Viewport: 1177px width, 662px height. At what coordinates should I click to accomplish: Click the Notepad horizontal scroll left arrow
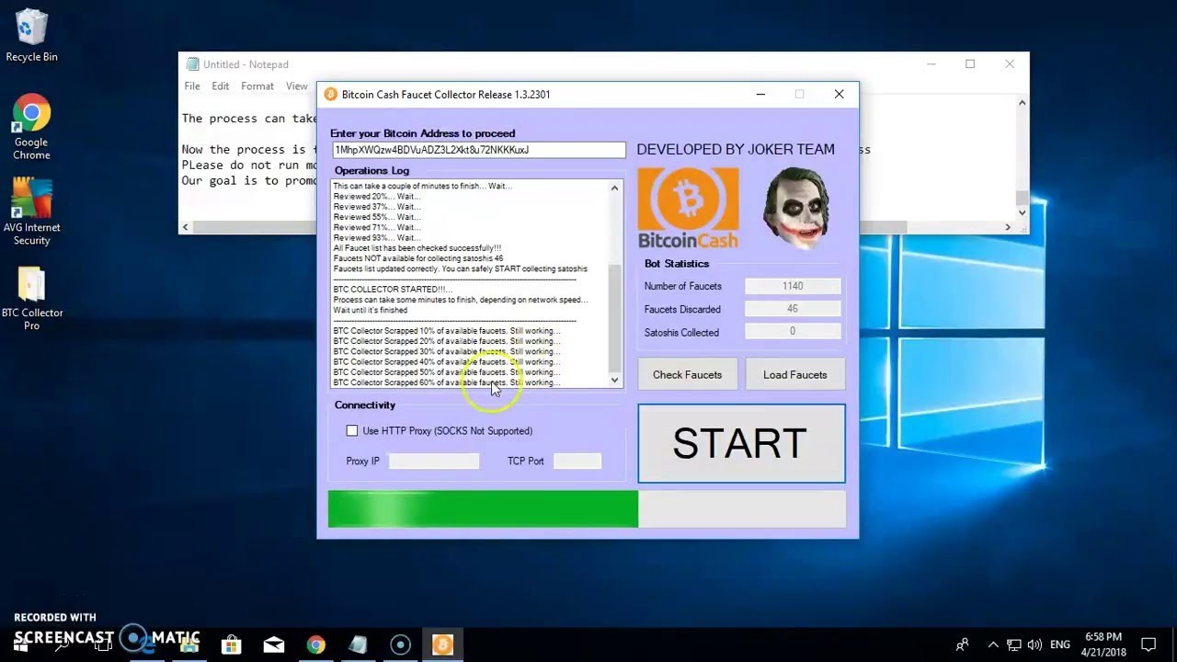(186, 227)
